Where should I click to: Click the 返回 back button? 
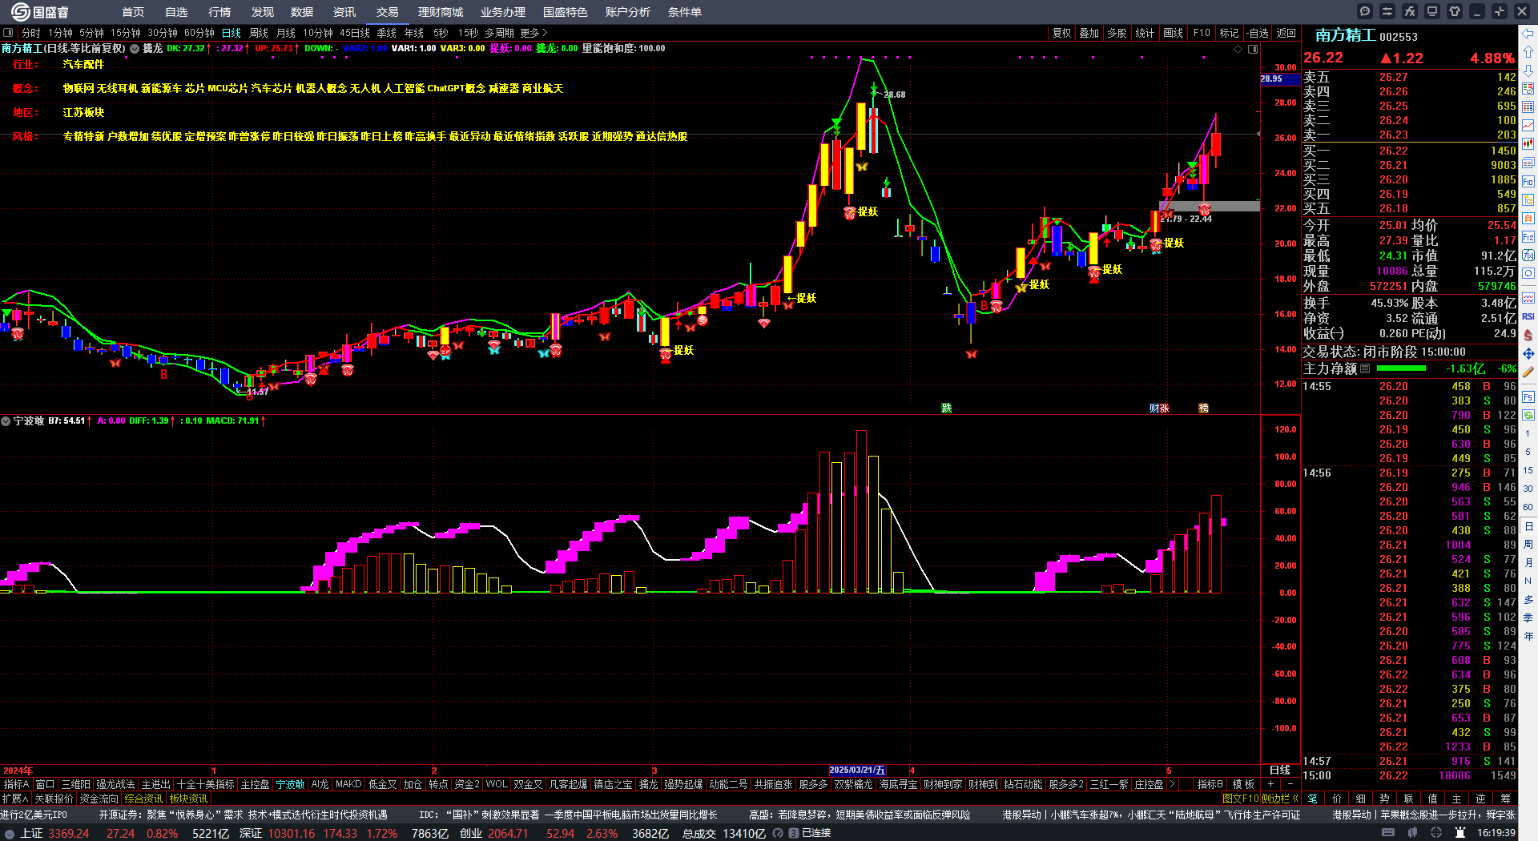click(1286, 33)
